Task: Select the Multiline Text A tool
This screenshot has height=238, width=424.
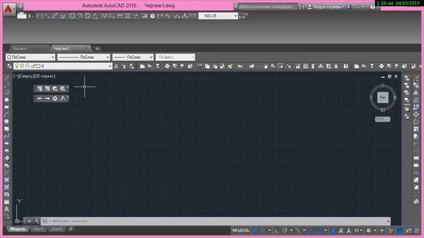Action: 7,209
